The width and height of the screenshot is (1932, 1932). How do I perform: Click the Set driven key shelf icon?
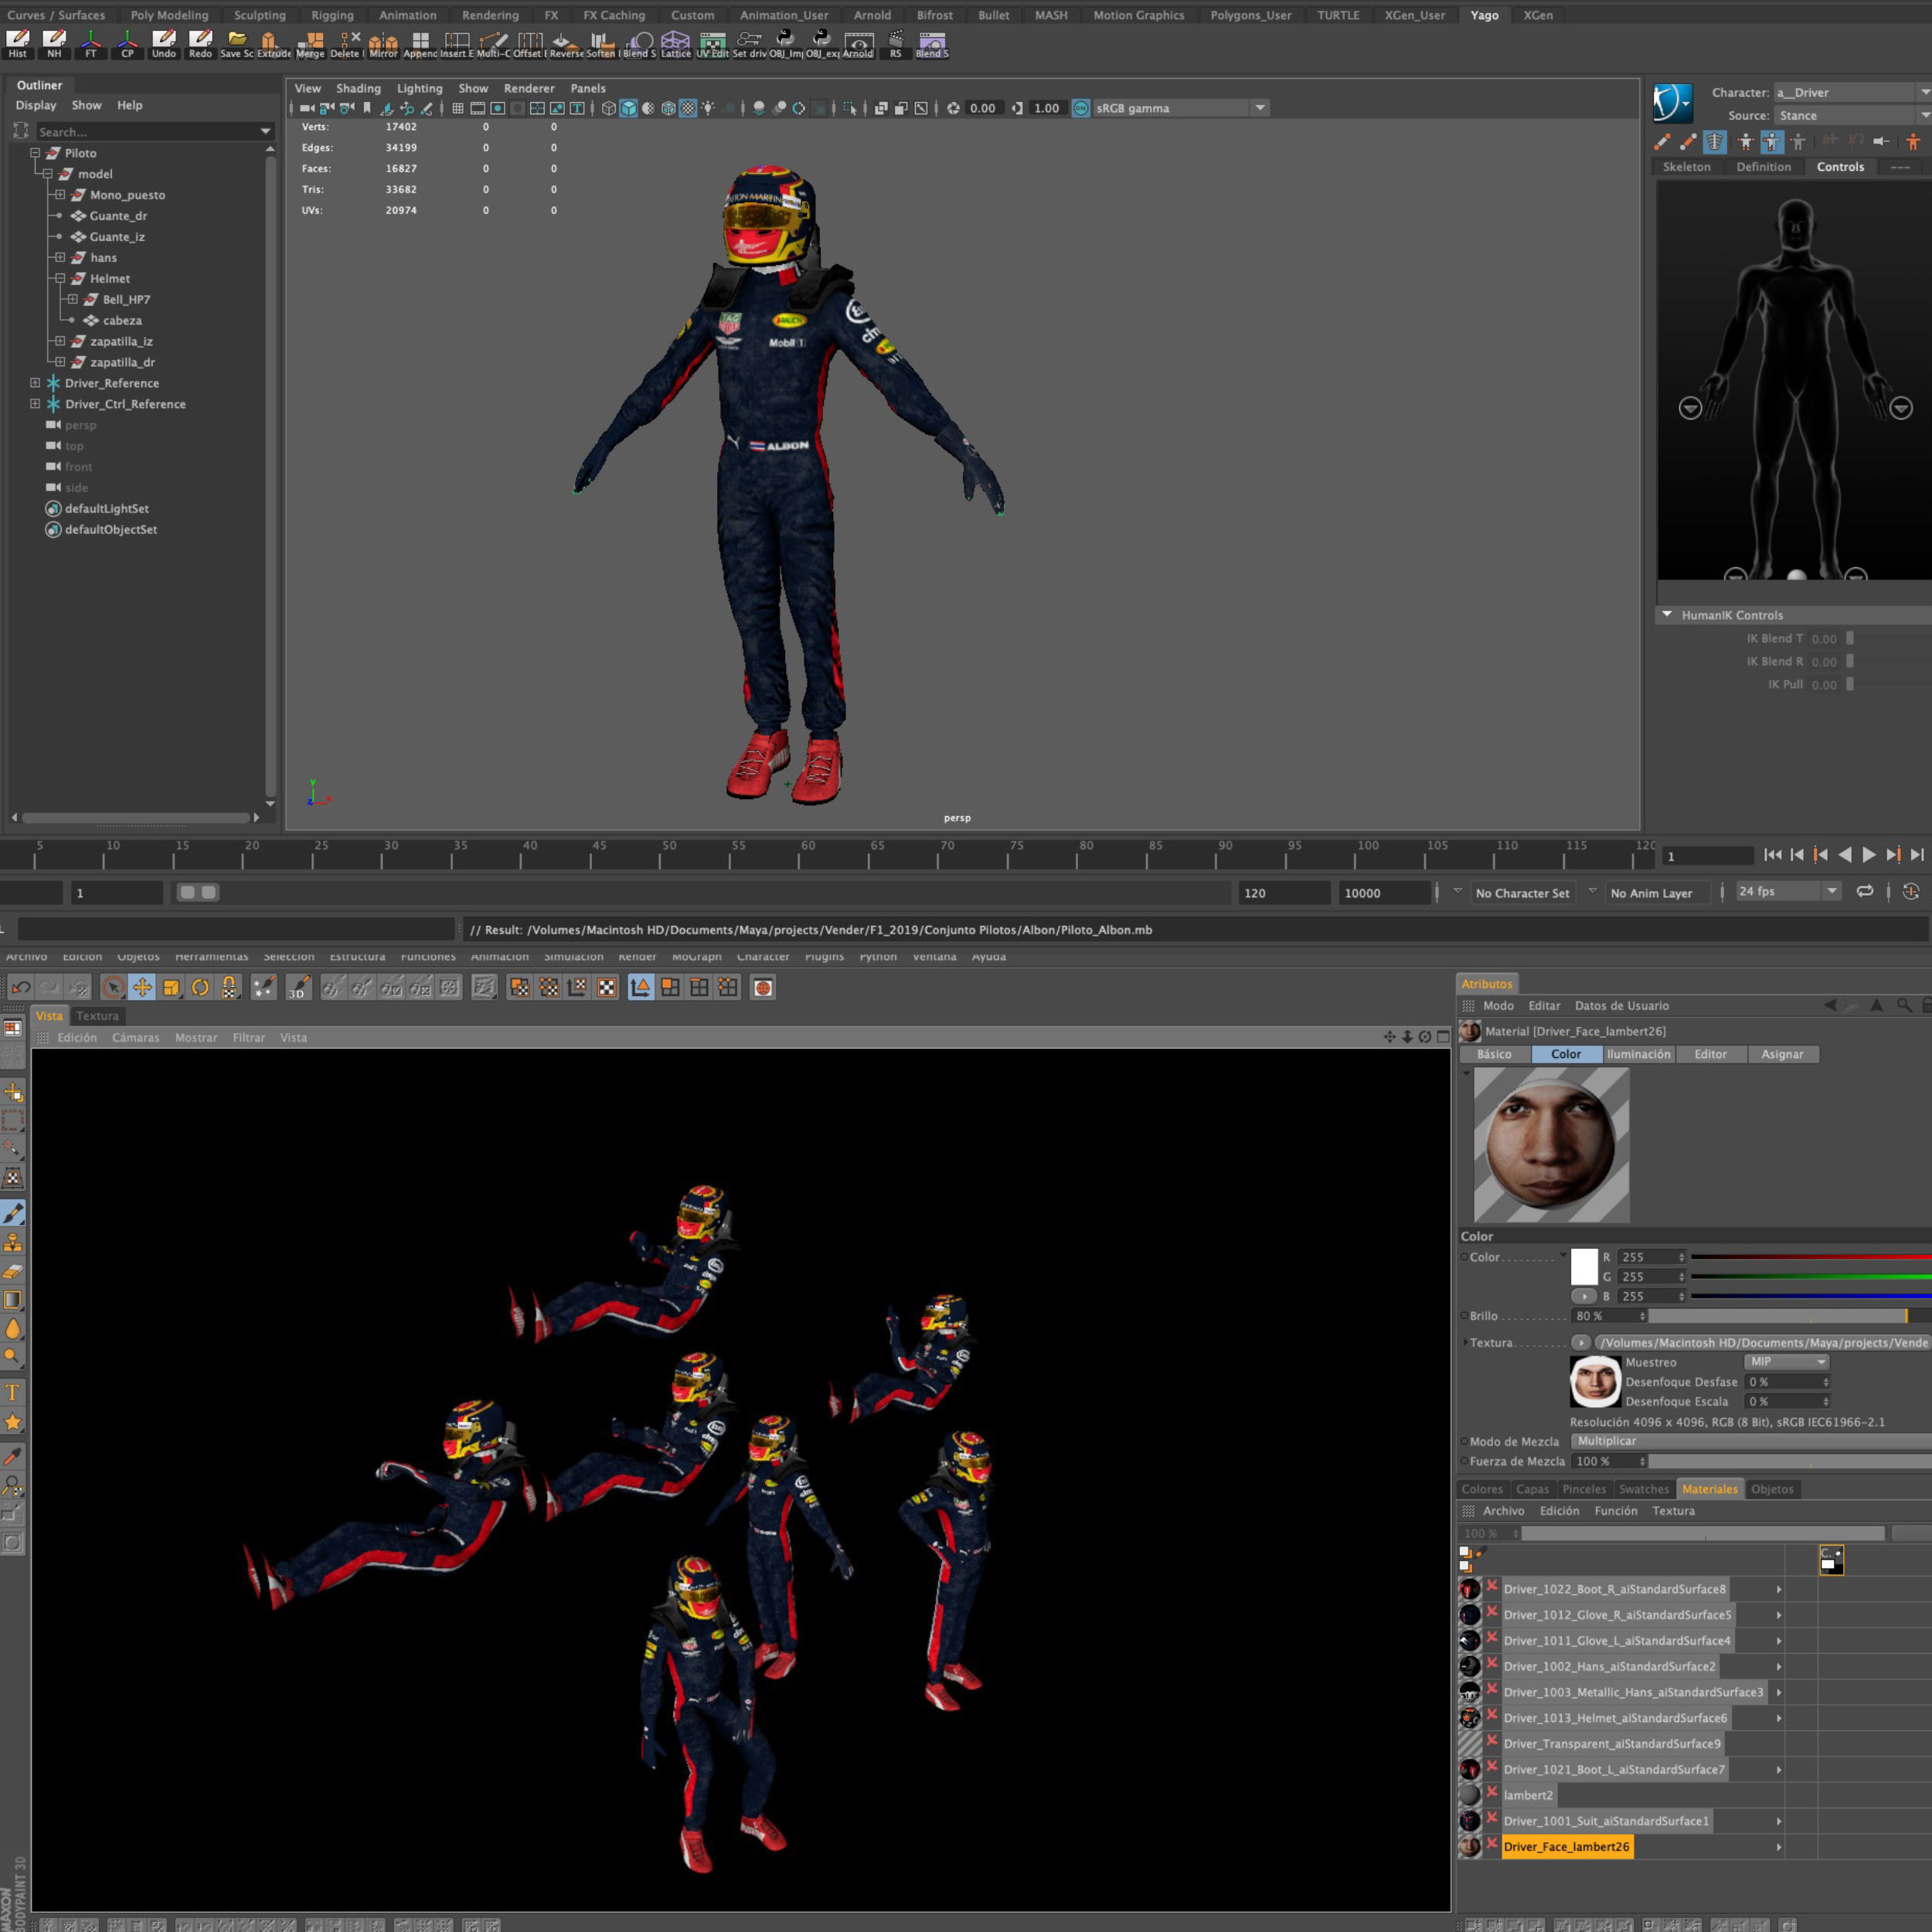749,43
